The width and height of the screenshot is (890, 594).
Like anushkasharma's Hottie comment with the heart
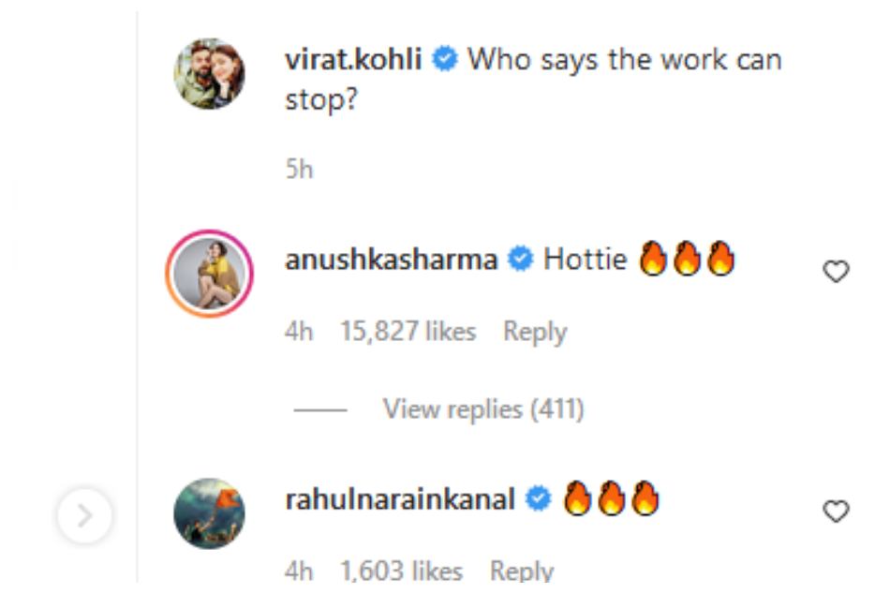pyautogui.click(x=836, y=272)
